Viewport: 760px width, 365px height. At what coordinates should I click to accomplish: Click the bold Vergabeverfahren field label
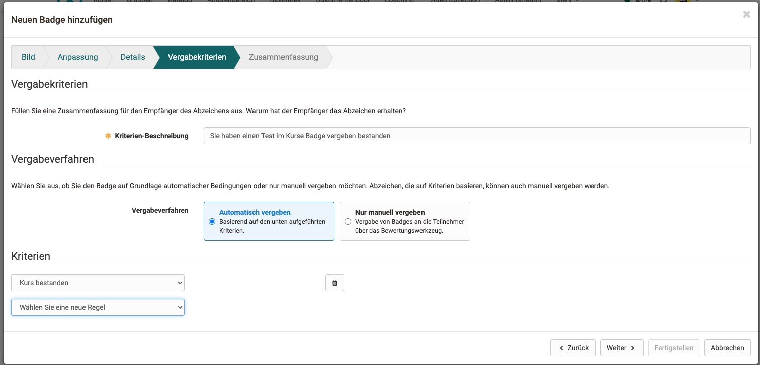160,210
